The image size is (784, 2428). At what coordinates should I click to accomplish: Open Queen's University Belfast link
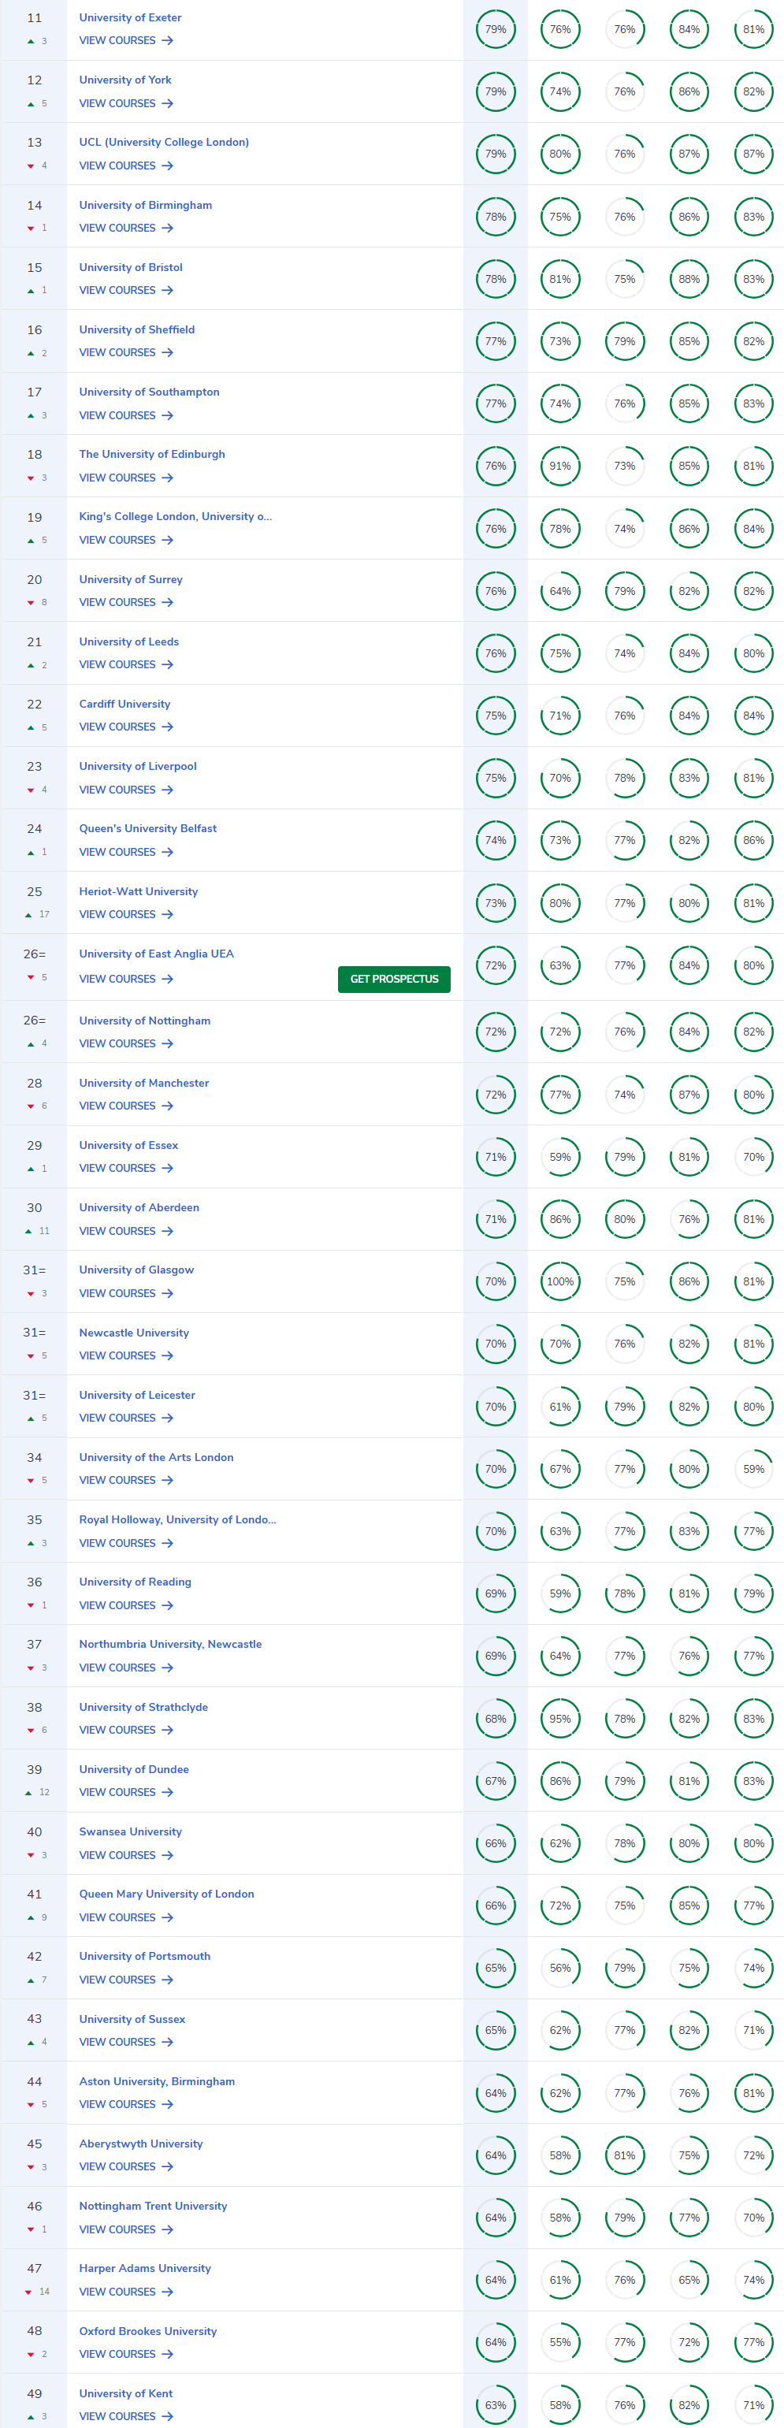148,827
